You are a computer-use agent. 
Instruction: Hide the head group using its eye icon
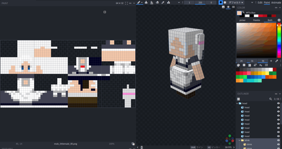[278, 103]
